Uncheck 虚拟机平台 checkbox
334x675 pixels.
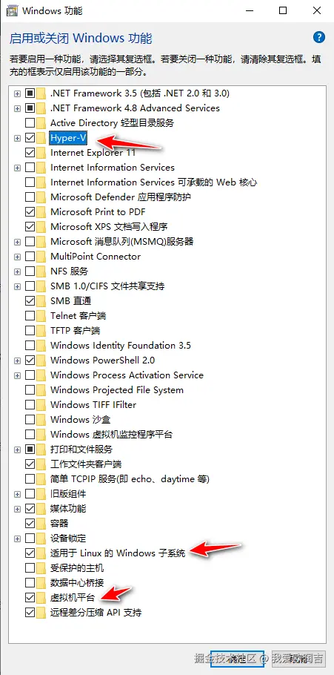click(x=30, y=598)
